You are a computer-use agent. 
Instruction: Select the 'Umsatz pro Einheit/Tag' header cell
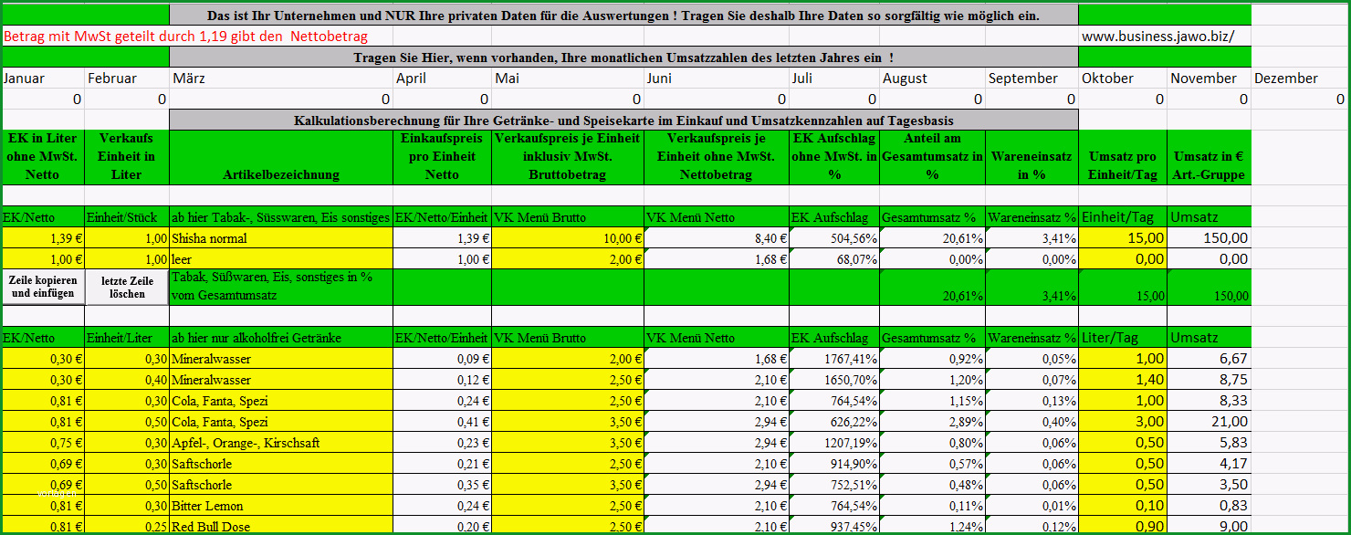click(1123, 157)
